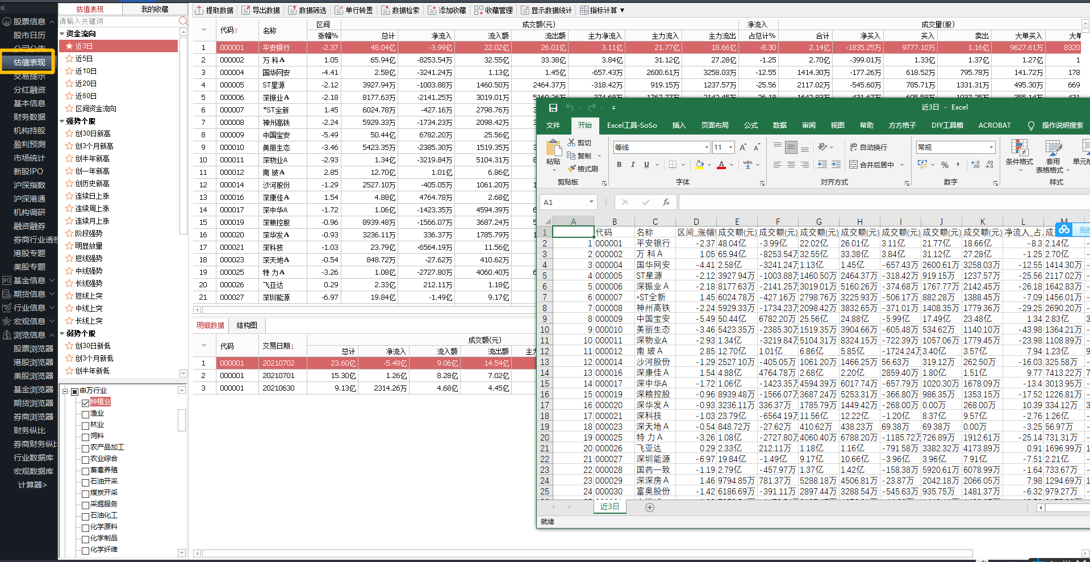Click the Excel formula bar

[x=884, y=202]
